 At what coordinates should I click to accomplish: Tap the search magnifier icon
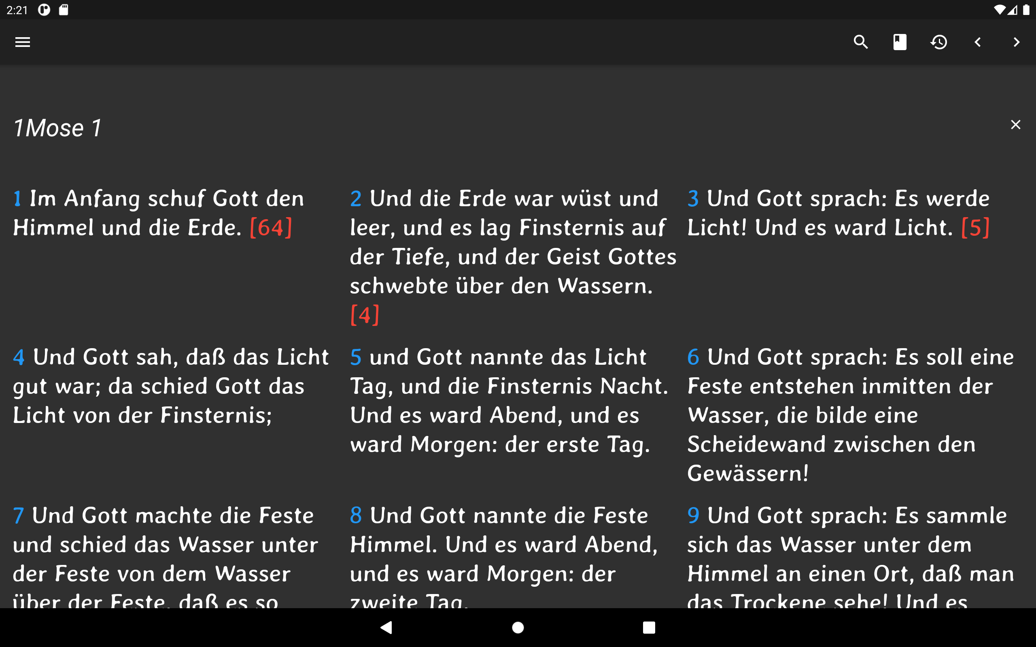[x=860, y=42]
